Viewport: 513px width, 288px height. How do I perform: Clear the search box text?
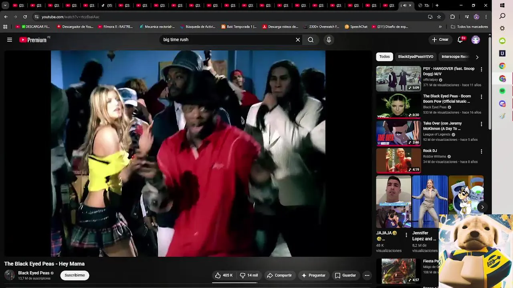click(x=298, y=40)
